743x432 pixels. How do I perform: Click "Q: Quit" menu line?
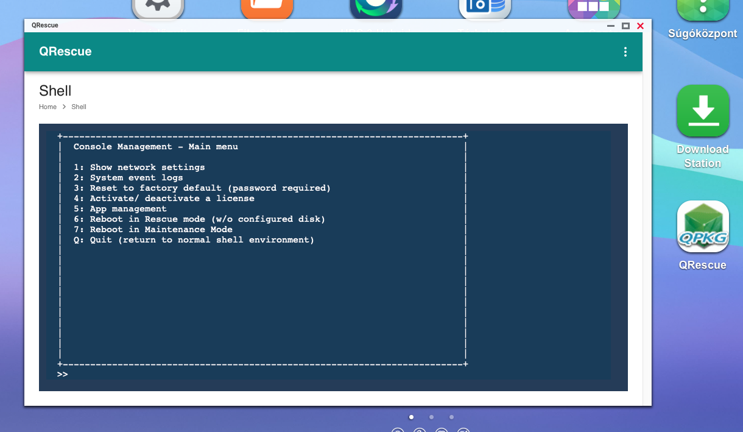point(194,240)
